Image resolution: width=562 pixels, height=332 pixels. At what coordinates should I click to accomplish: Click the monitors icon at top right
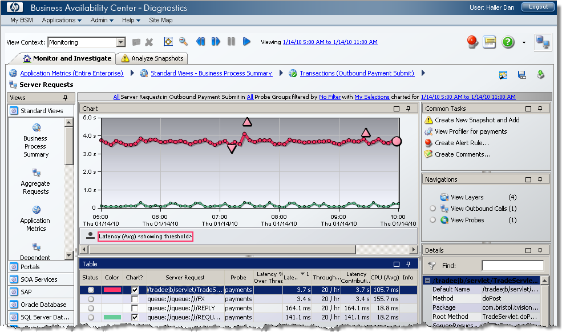coord(543,42)
